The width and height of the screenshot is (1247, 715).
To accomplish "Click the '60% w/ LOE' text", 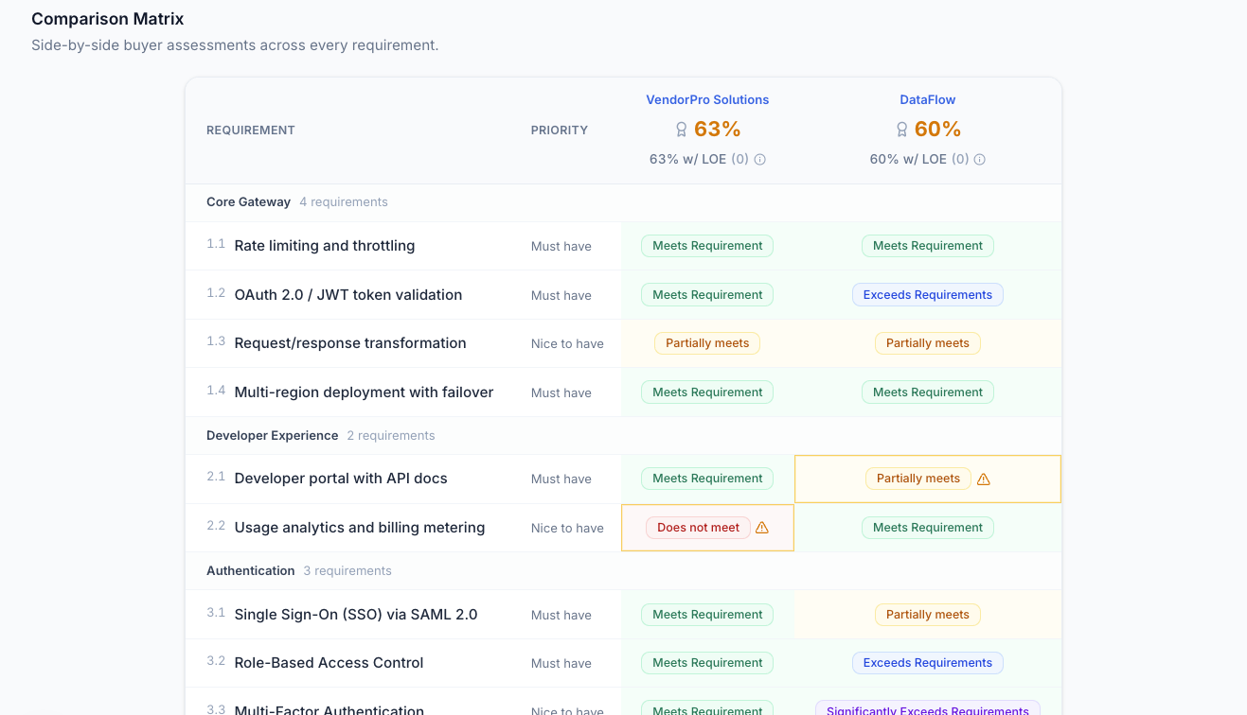I will [908, 160].
